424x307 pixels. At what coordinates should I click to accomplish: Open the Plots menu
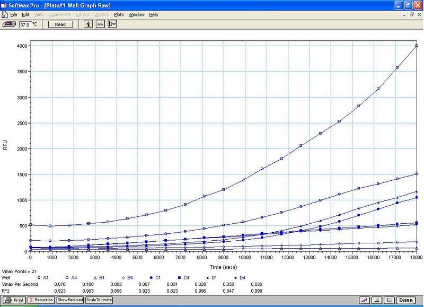[x=118, y=14]
